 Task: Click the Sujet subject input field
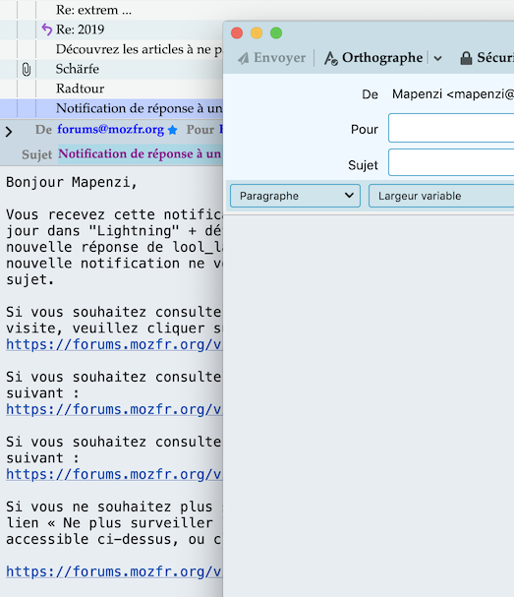click(451, 162)
